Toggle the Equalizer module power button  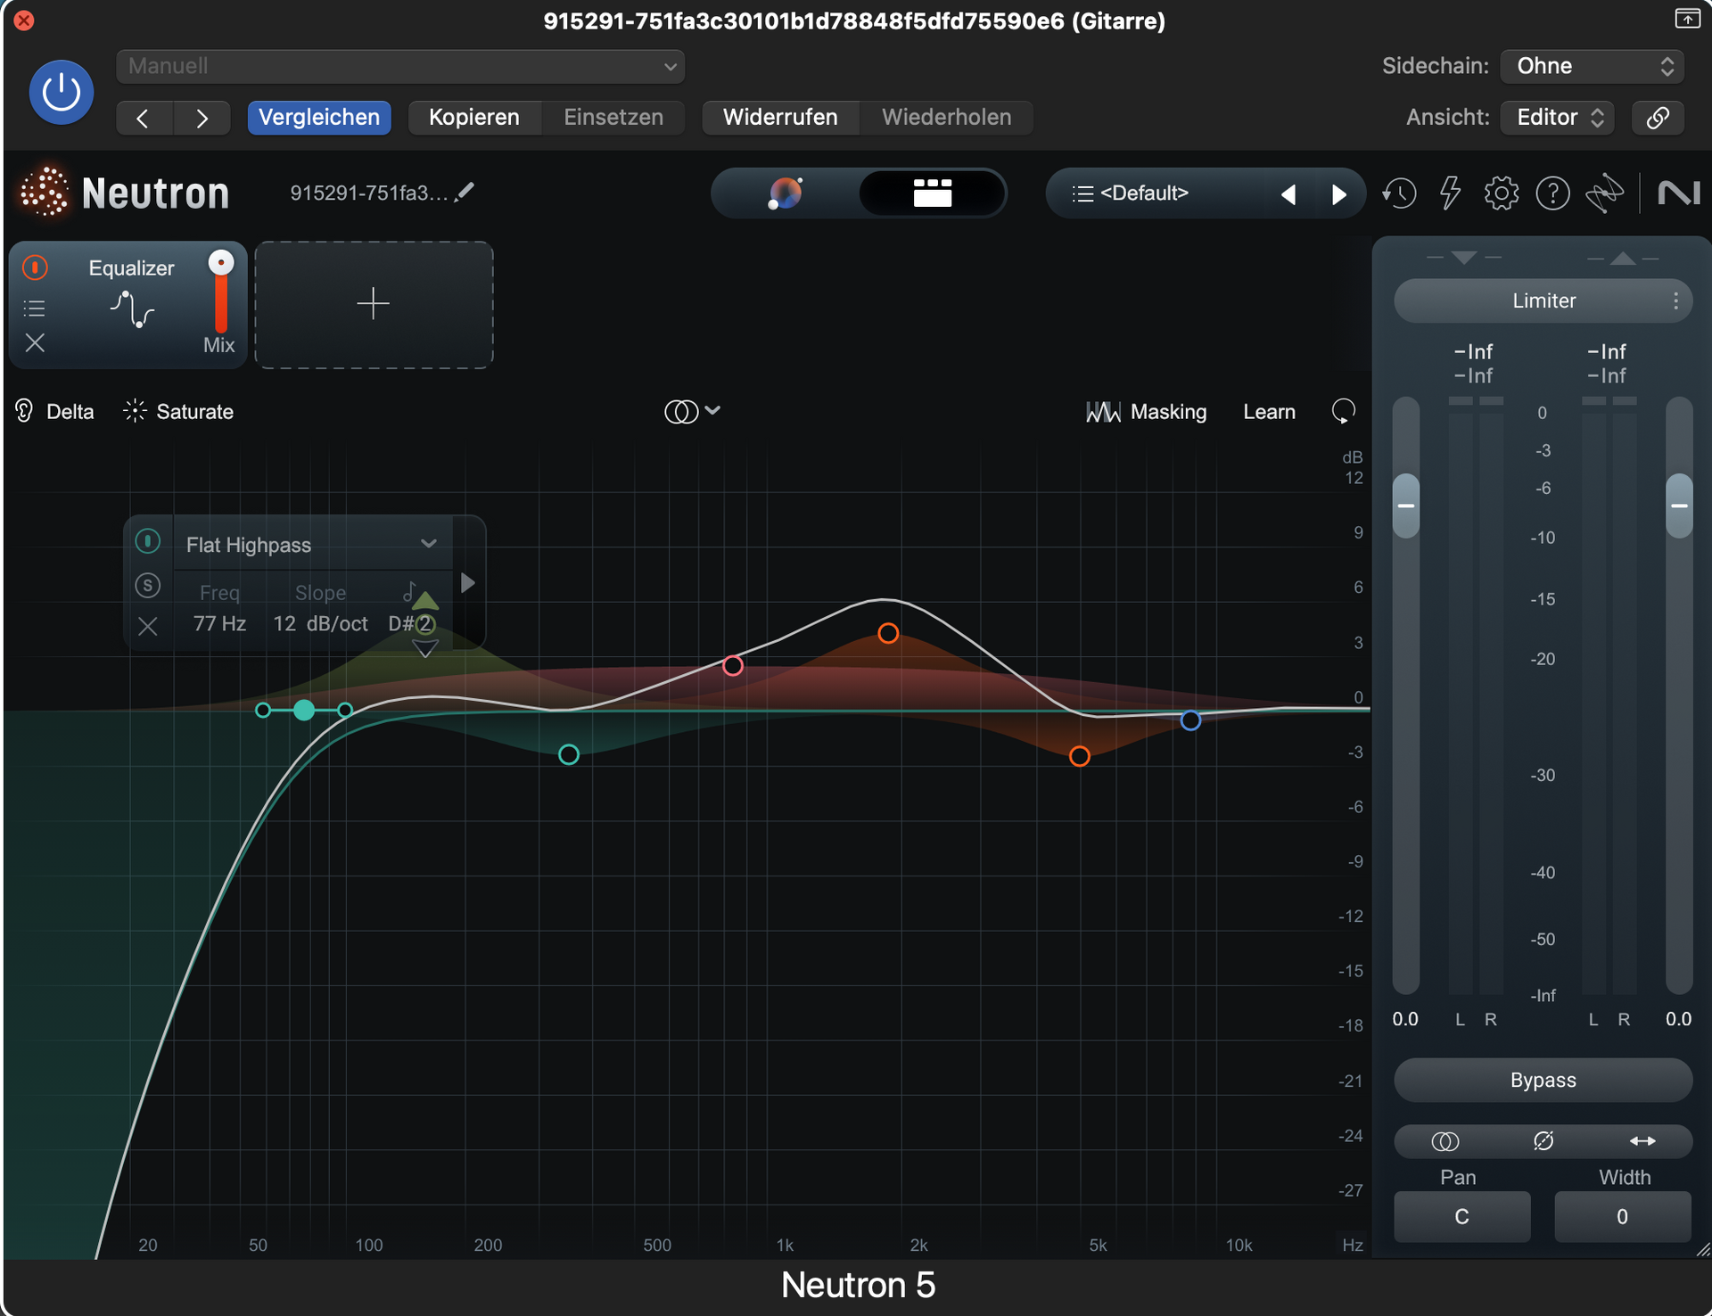pos(35,267)
